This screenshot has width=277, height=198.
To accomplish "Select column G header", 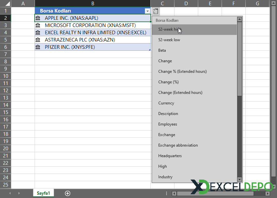I will point(258,3).
